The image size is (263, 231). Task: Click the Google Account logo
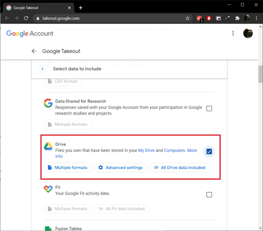30,34
